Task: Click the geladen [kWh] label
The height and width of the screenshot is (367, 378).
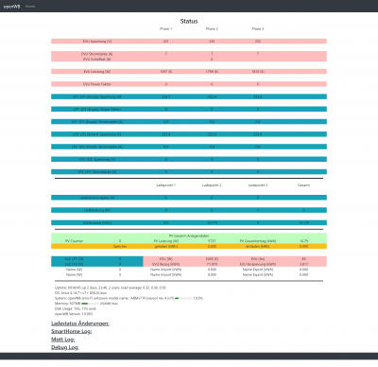Action: pyautogui.click(x=166, y=246)
